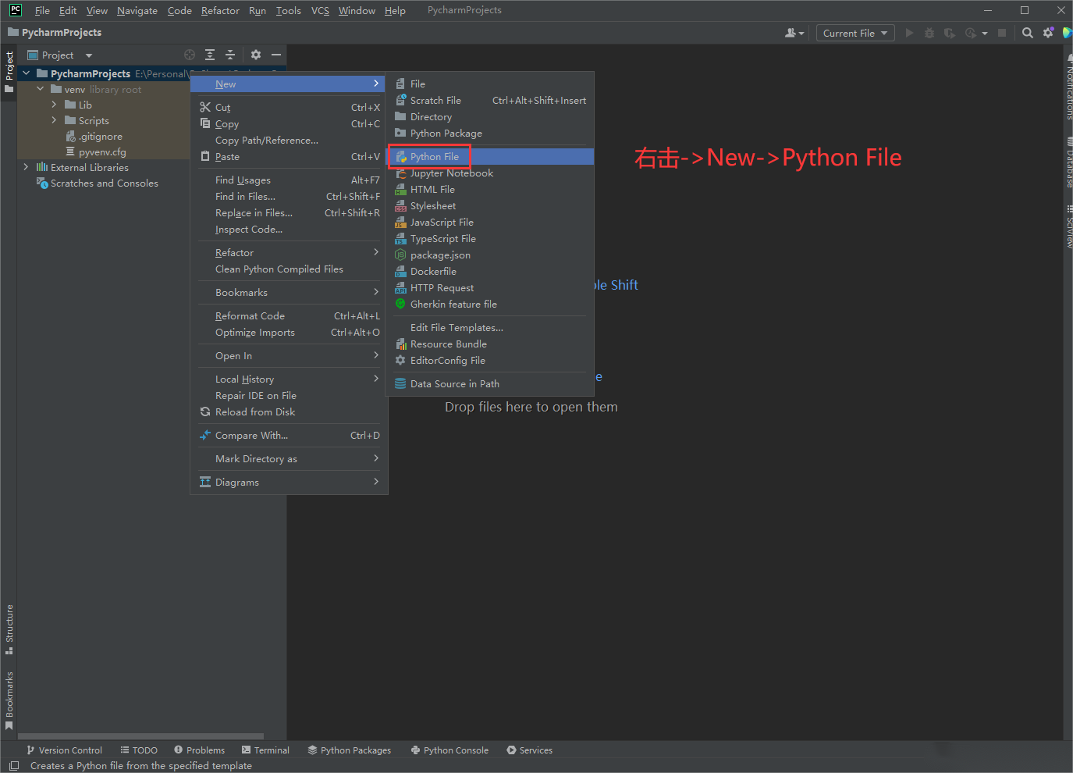Open Project panel options gear
This screenshot has width=1073, height=773.
[256, 55]
